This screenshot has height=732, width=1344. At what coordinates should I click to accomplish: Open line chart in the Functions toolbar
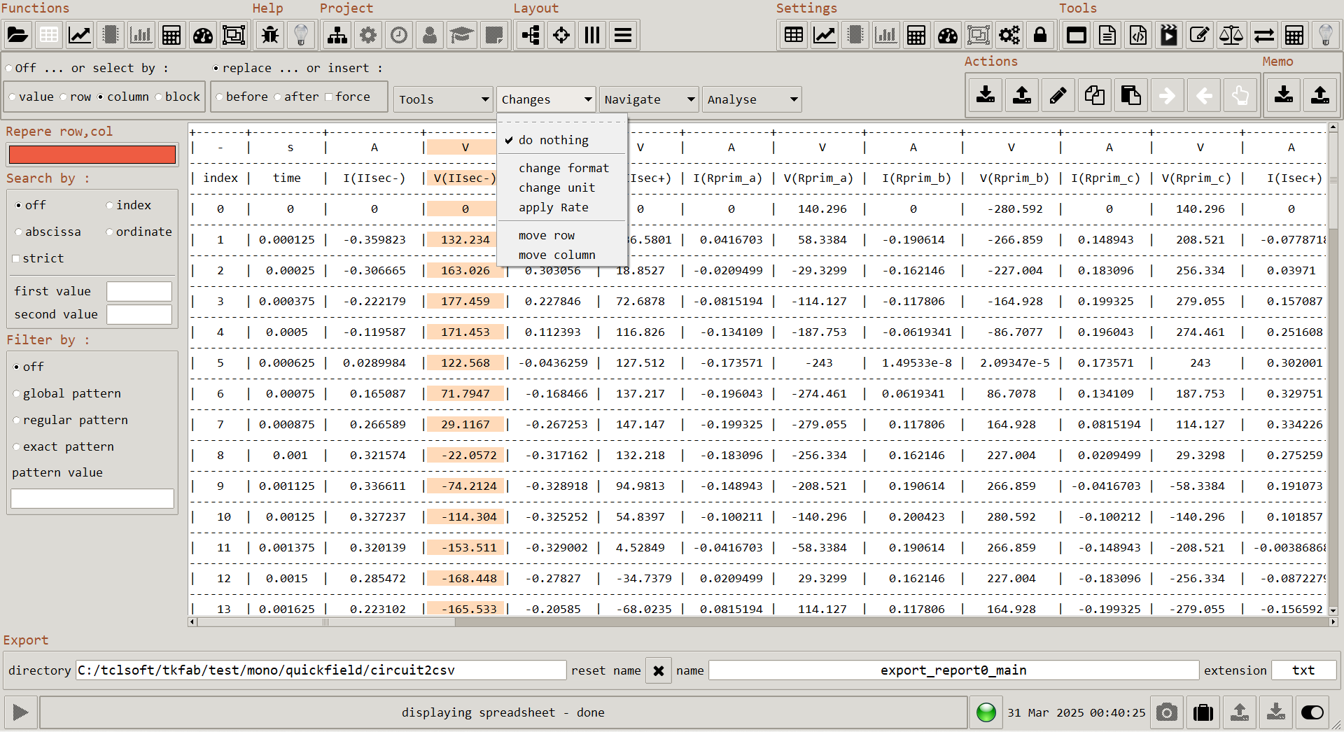[x=79, y=35]
